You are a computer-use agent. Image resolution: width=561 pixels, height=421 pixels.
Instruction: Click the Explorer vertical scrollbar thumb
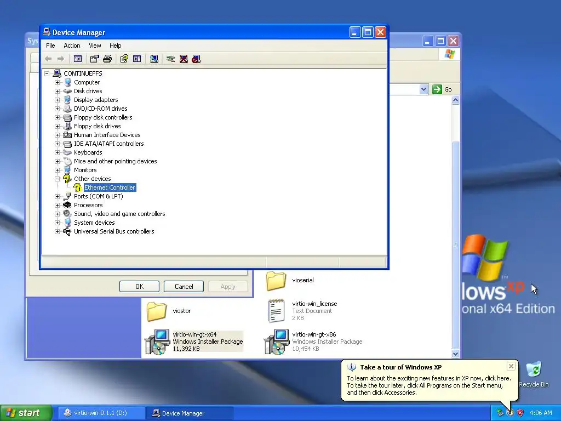pyautogui.click(x=455, y=245)
